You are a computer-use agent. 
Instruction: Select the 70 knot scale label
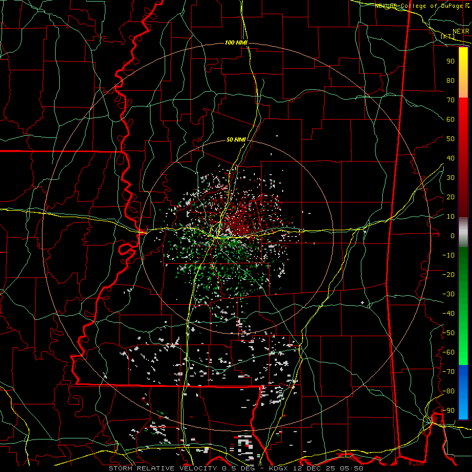[450, 100]
